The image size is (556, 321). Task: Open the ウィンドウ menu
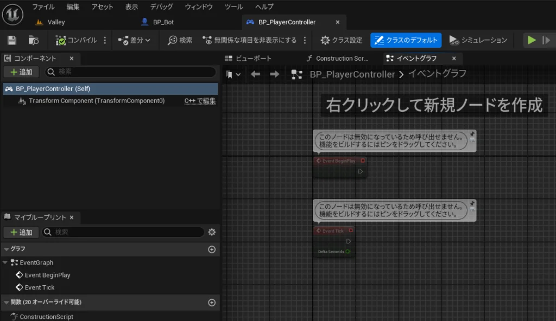[x=199, y=7]
